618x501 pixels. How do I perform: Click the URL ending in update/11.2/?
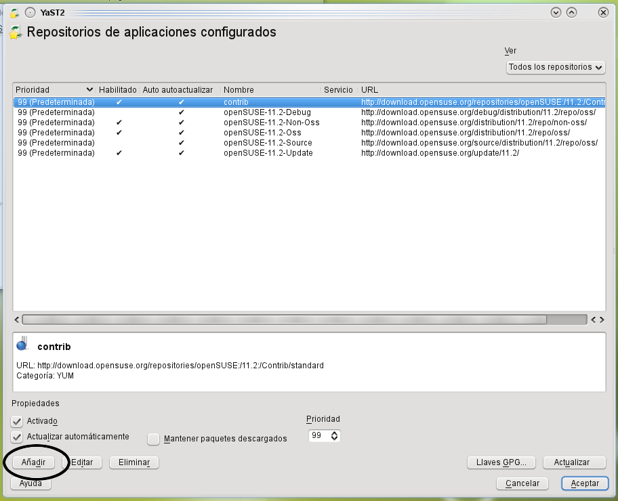tap(440, 153)
